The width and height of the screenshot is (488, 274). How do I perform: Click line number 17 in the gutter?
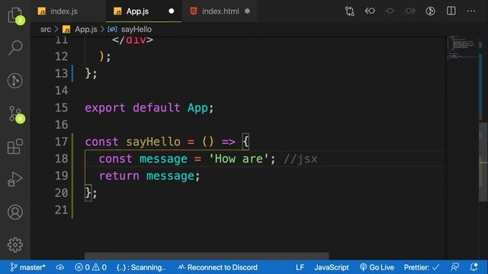(x=61, y=142)
